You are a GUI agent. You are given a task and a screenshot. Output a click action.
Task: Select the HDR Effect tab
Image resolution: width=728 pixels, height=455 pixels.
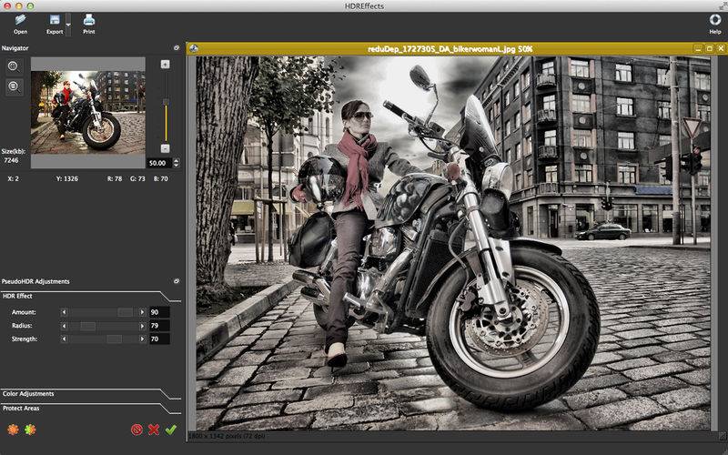[18, 296]
